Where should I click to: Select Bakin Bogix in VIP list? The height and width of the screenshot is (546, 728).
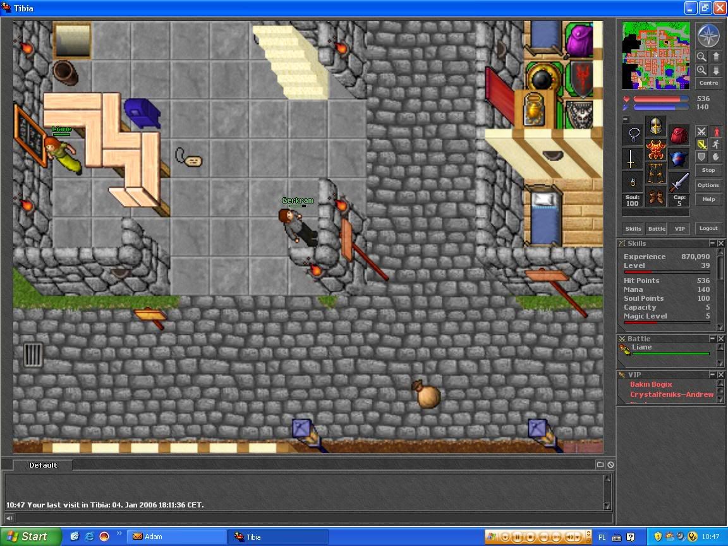click(651, 384)
